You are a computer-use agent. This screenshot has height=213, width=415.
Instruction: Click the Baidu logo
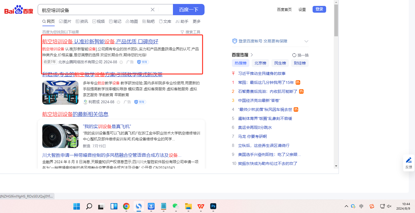coord(19,10)
